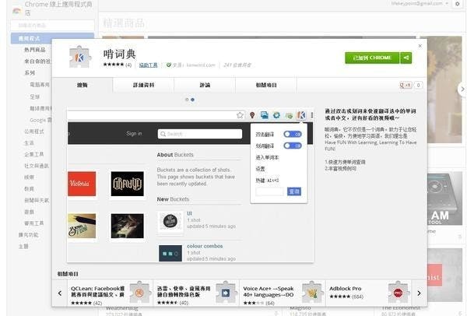Click the Voice Ace+ puzzle icon
The width and height of the screenshot is (467, 316).
(x=312, y=292)
